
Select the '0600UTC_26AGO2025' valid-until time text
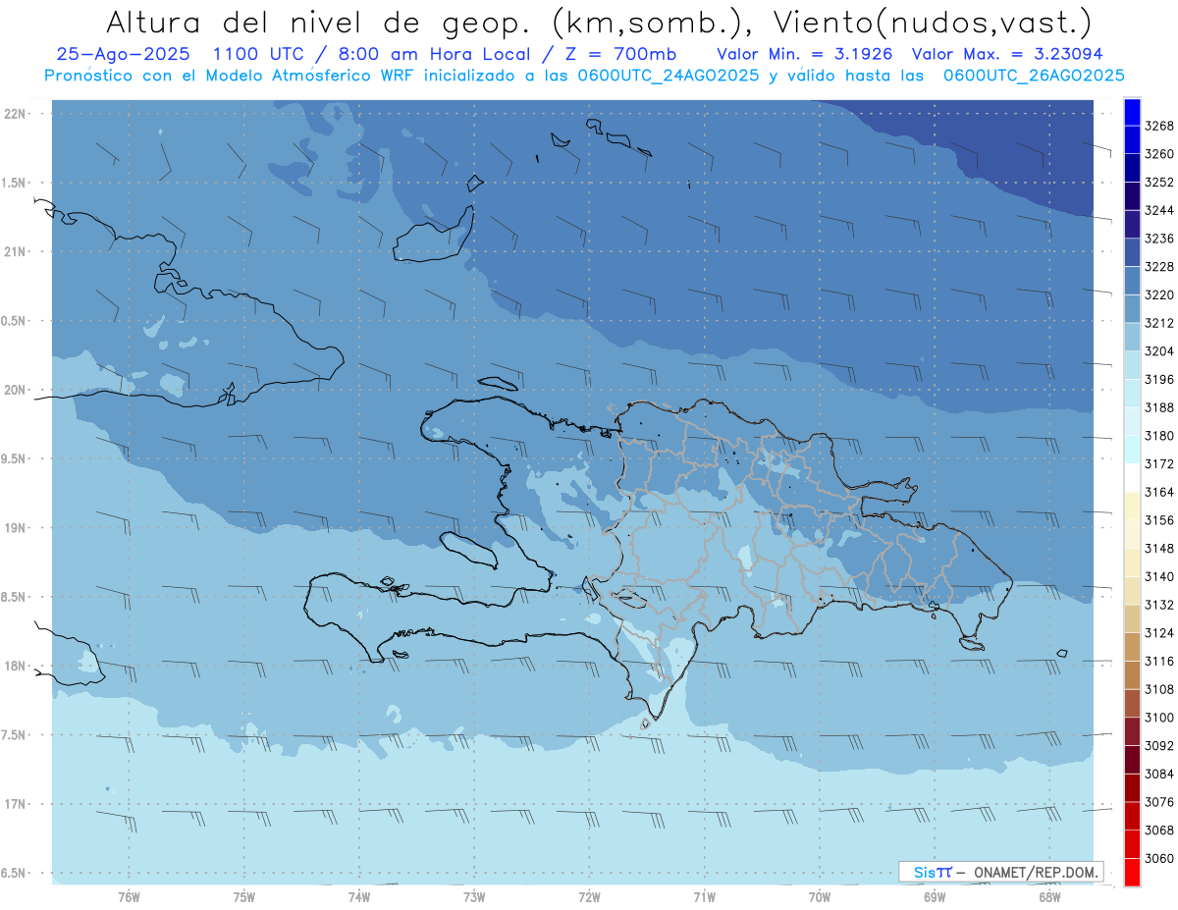[1035, 76]
